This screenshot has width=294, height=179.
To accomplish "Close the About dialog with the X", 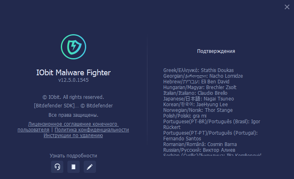I will 287,7.
